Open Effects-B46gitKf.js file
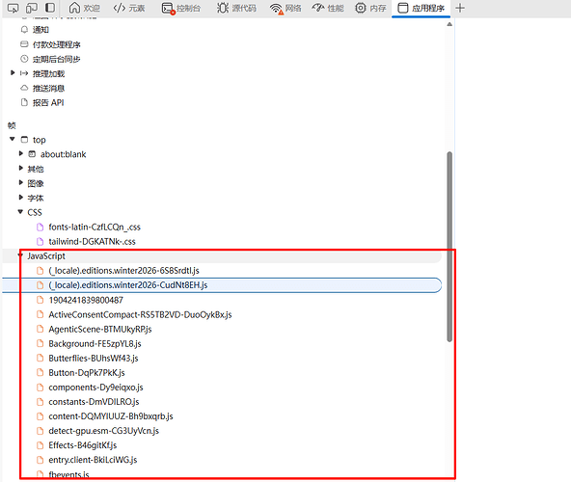This screenshot has width=571, height=482. [x=83, y=445]
